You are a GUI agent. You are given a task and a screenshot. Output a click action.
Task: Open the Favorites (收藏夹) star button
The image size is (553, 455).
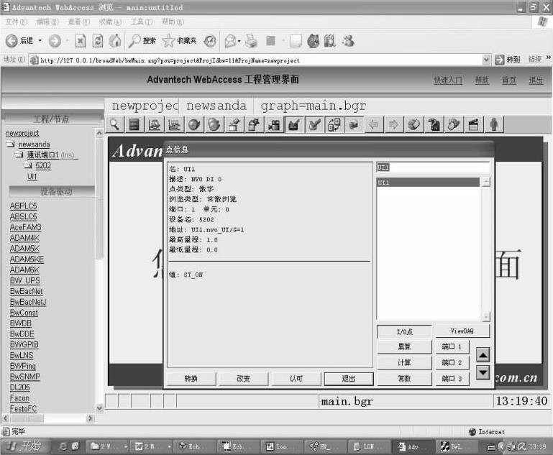click(x=180, y=41)
